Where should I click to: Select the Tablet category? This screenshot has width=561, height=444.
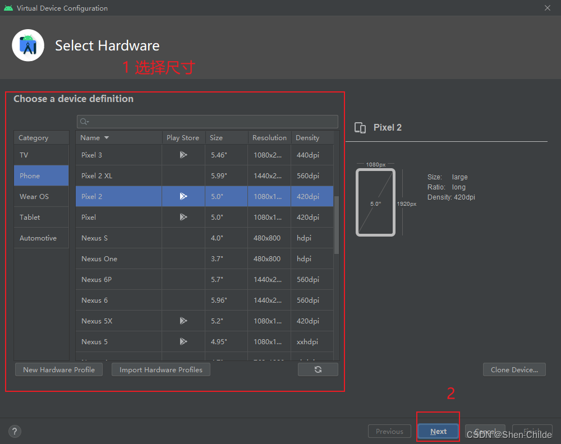point(41,217)
